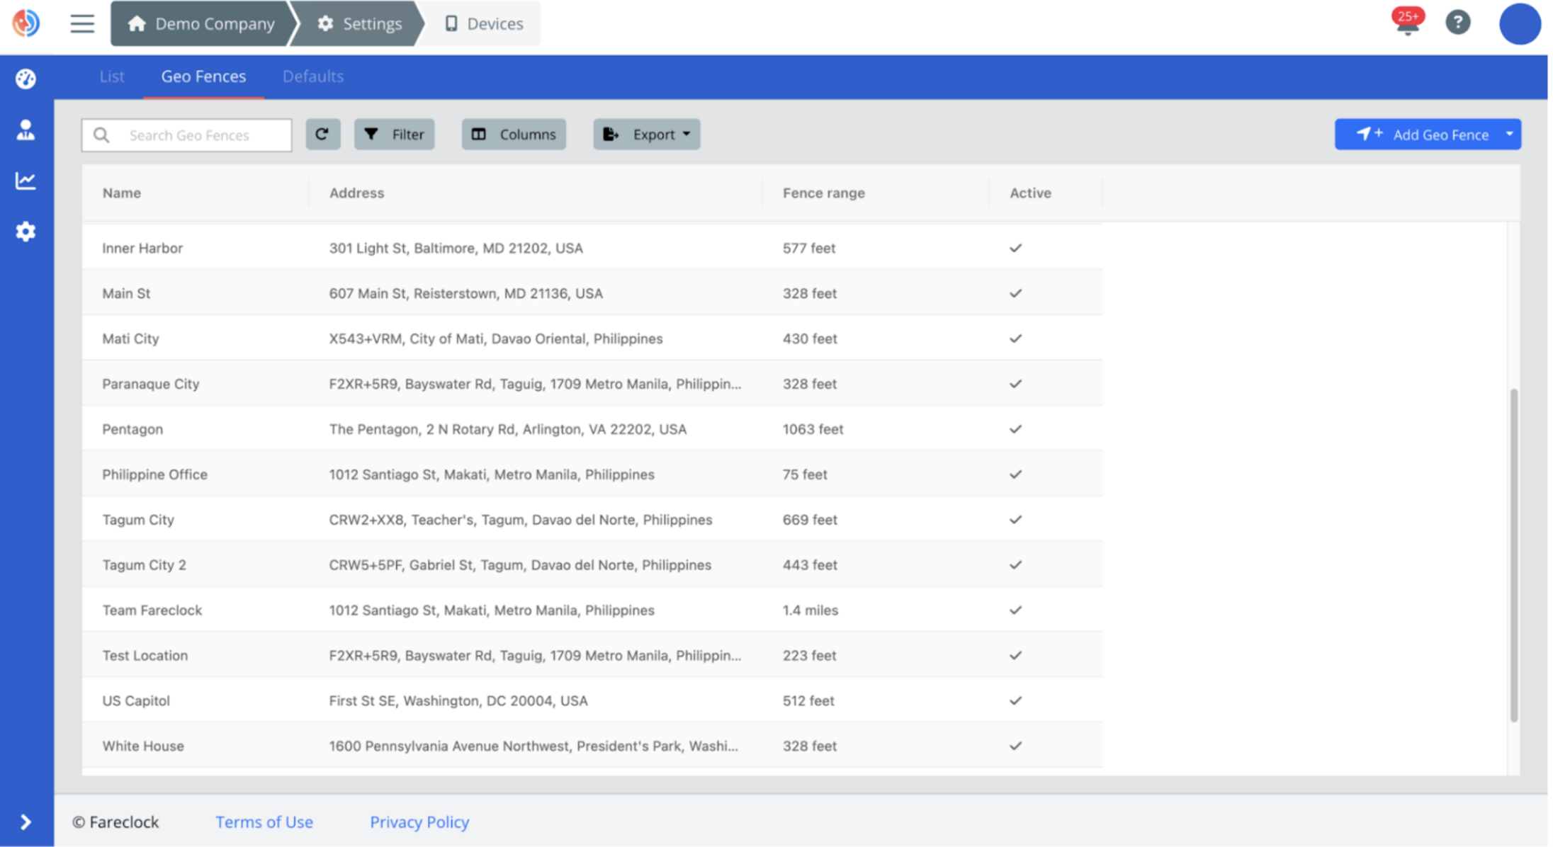This screenshot has width=1553, height=847.
Task: Open the Export dropdown
Action: 646,134
